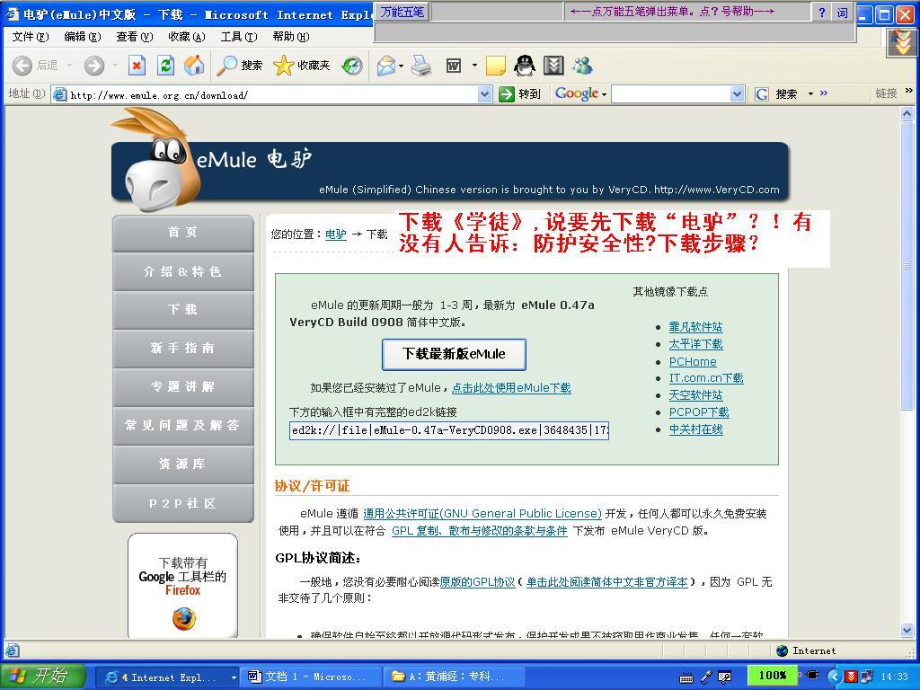The image size is (920, 690).
Task: Switch to the 文档 1 - Microsoft Word taskbar window
Action: pyautogui.click(x=310, y=677)
